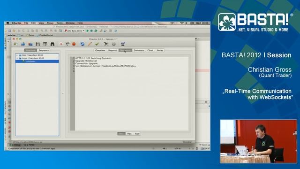
Task: Open the Charles application menu
Action: pos(17,23)
